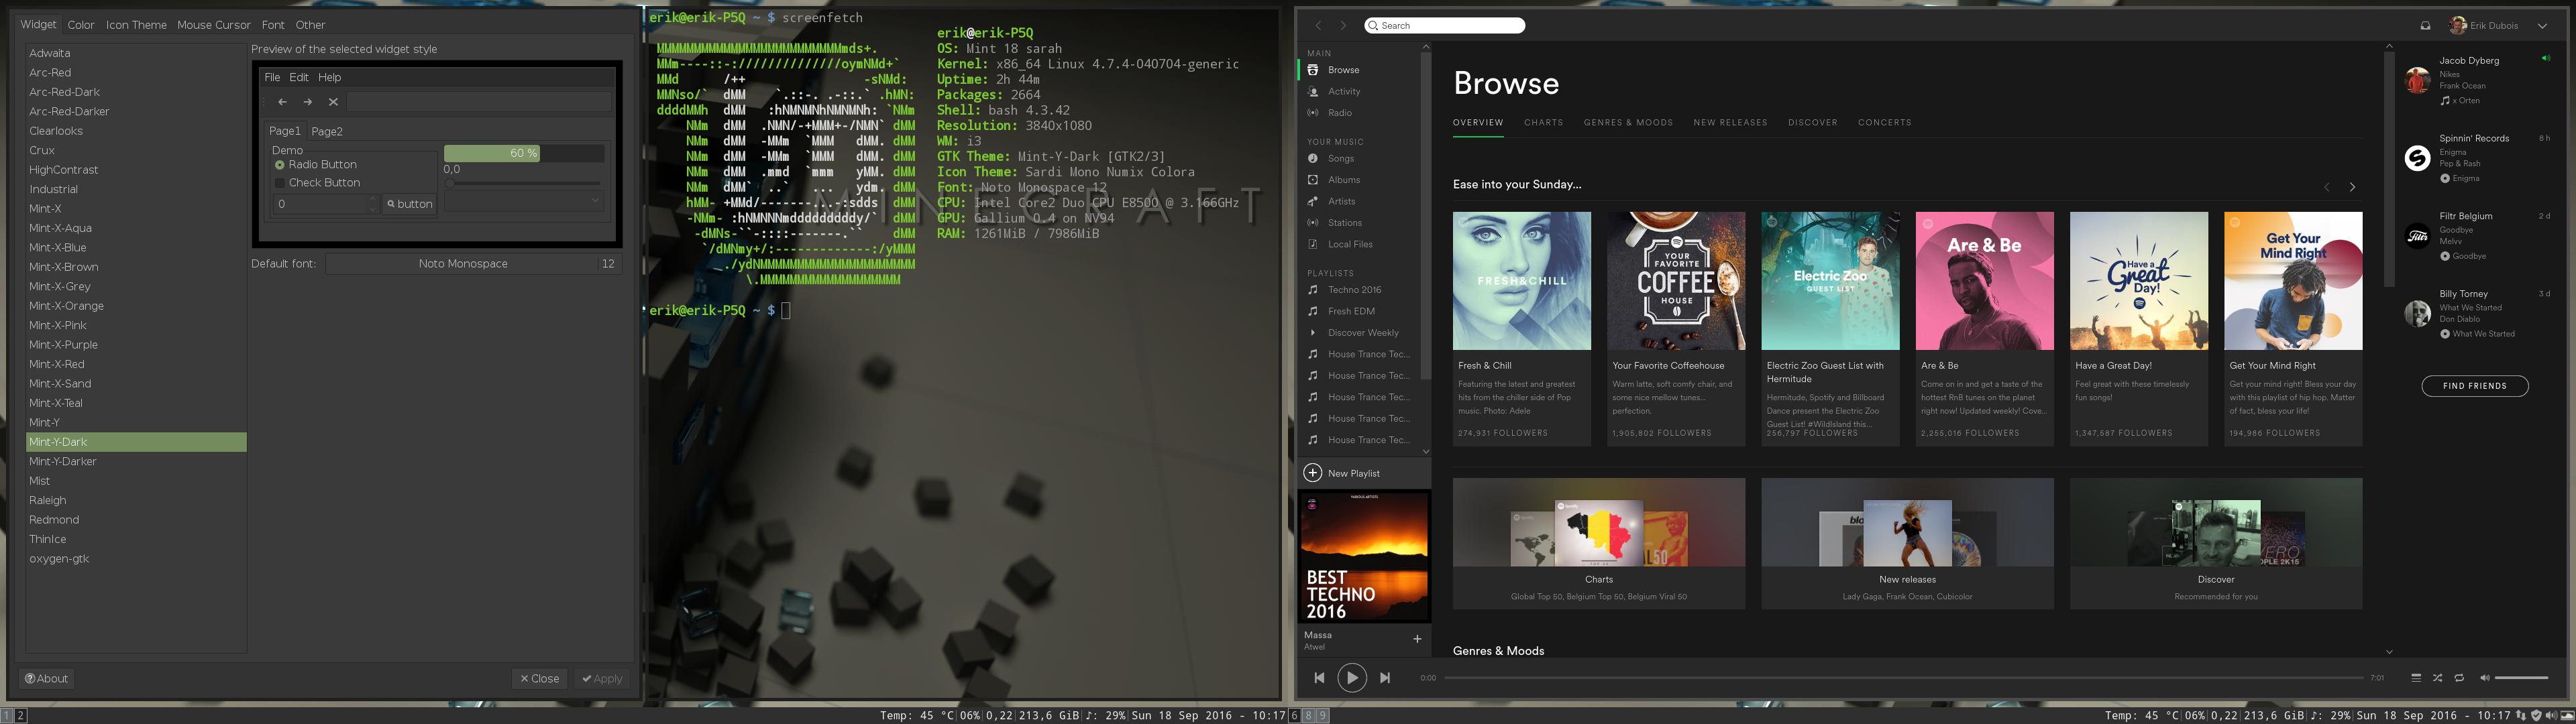Skip to next track
The image size is (2576, 724).
(1385, 678)
